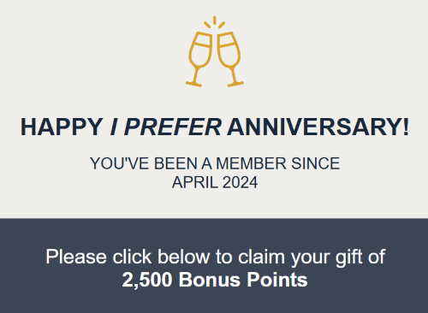Click the ANNIVERSARY! heading word

tap(318, 127)
